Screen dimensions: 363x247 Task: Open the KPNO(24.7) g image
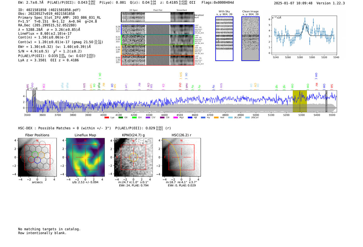(x=133, y=157)
